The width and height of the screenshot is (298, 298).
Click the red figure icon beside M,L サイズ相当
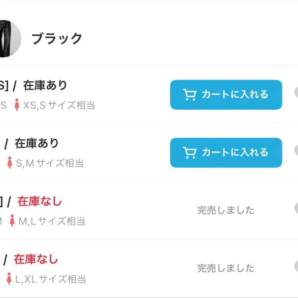(x=12, y=221)
